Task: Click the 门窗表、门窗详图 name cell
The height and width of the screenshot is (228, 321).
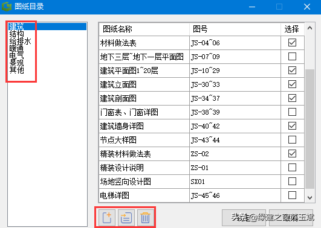Action: point(144,112)
